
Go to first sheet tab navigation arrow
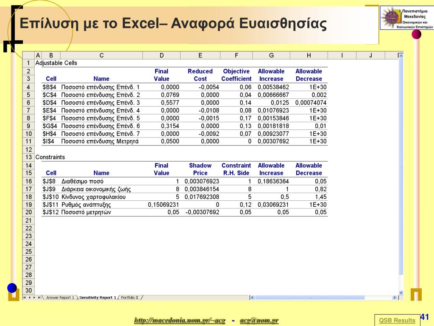coord(25,298)
